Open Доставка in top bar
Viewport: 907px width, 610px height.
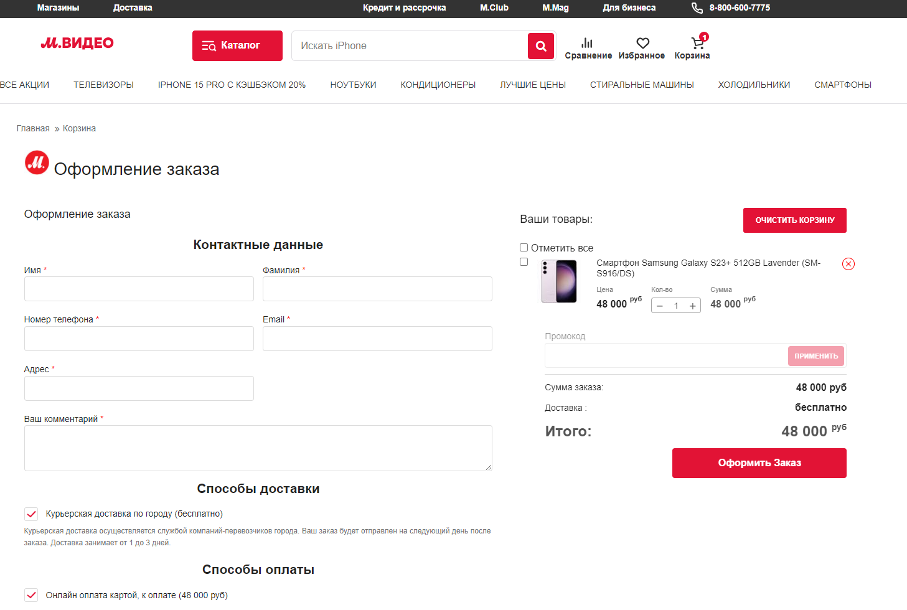(133, 8)
